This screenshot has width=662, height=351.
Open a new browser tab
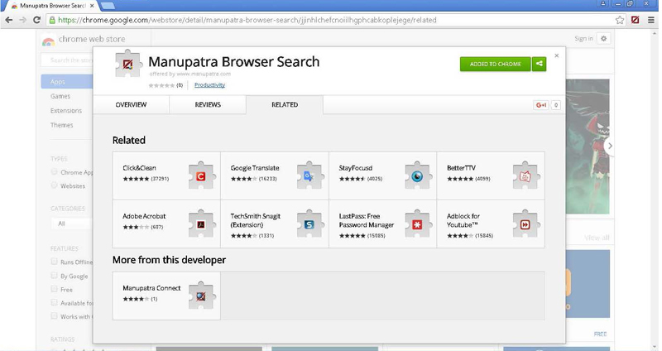coord(108,6)
